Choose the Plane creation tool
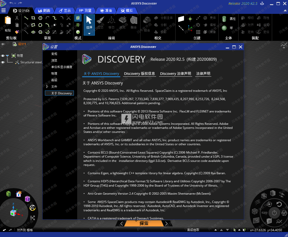Image resolution: width=288 pixels, height=237 pixels. point(181,19)
